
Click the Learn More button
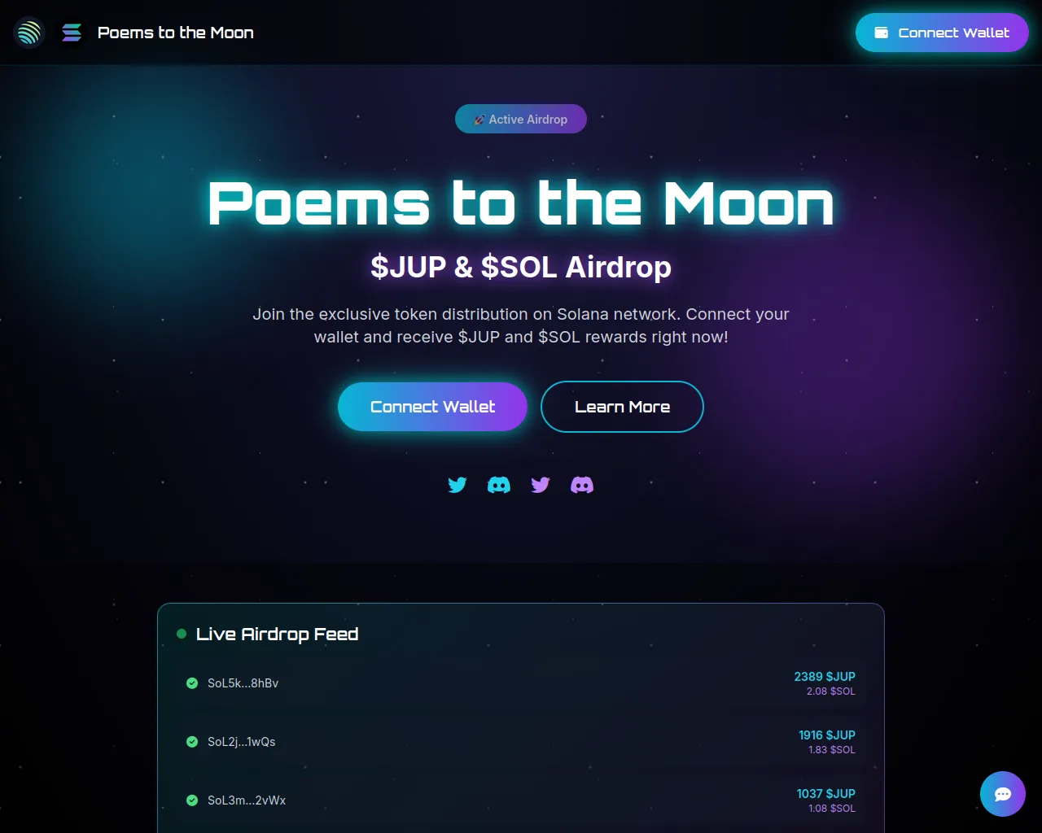(x=622, y=407)
